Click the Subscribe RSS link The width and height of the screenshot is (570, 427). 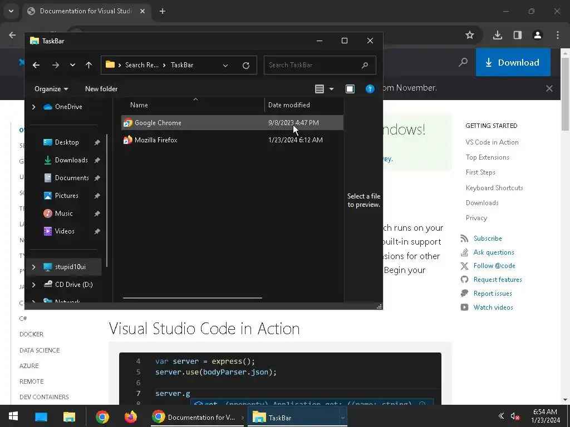coord(488,239)
